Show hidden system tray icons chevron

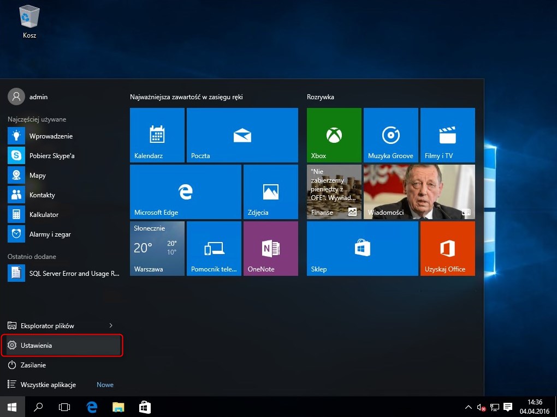[468, 407]
